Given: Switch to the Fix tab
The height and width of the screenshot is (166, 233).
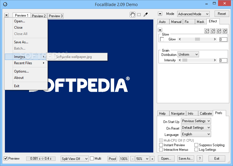Looking at the screenshot, I should pos(189,22).
